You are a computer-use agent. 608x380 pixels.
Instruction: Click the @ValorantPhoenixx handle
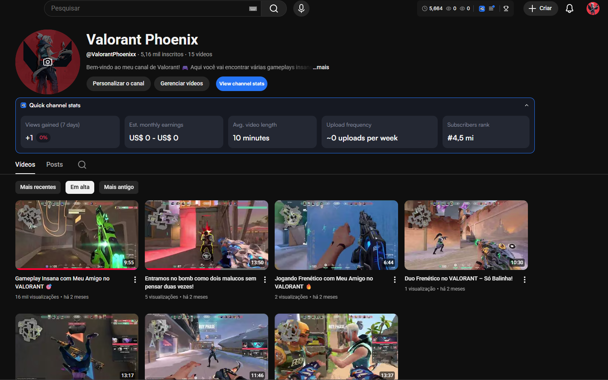point(111,54)
